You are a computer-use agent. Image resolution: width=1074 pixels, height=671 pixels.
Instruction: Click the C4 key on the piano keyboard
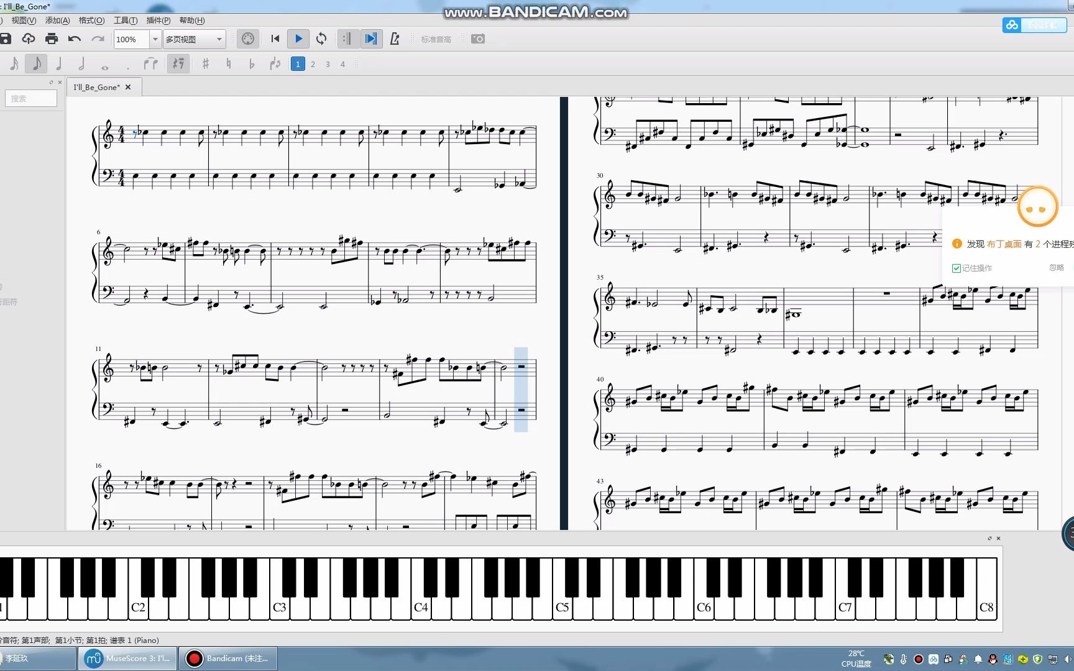tap(421, 606)
